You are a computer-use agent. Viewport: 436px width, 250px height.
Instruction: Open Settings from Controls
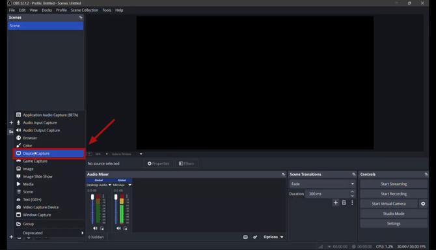pos(394,223)
